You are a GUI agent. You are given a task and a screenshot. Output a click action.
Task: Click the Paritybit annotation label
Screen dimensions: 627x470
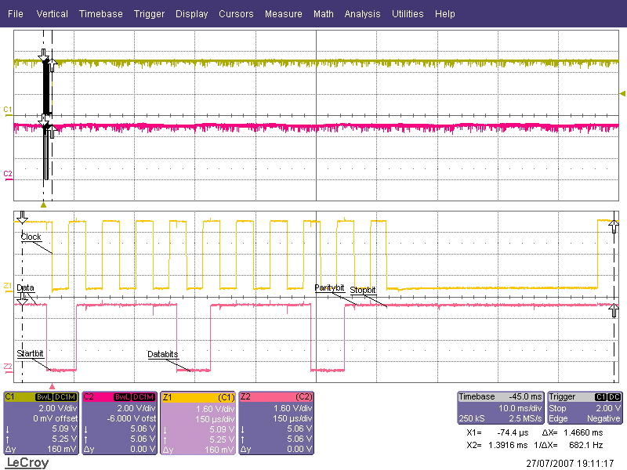329,287
